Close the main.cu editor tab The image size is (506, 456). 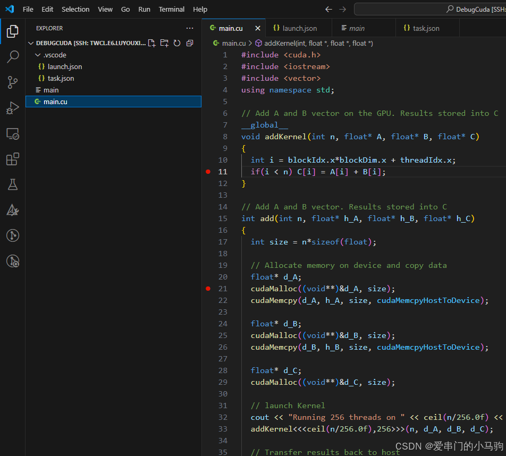pyautogui.click(x=258, y=28)
